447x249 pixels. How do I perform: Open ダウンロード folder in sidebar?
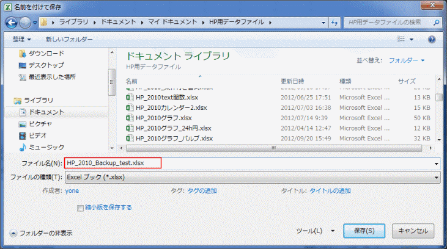42,54
